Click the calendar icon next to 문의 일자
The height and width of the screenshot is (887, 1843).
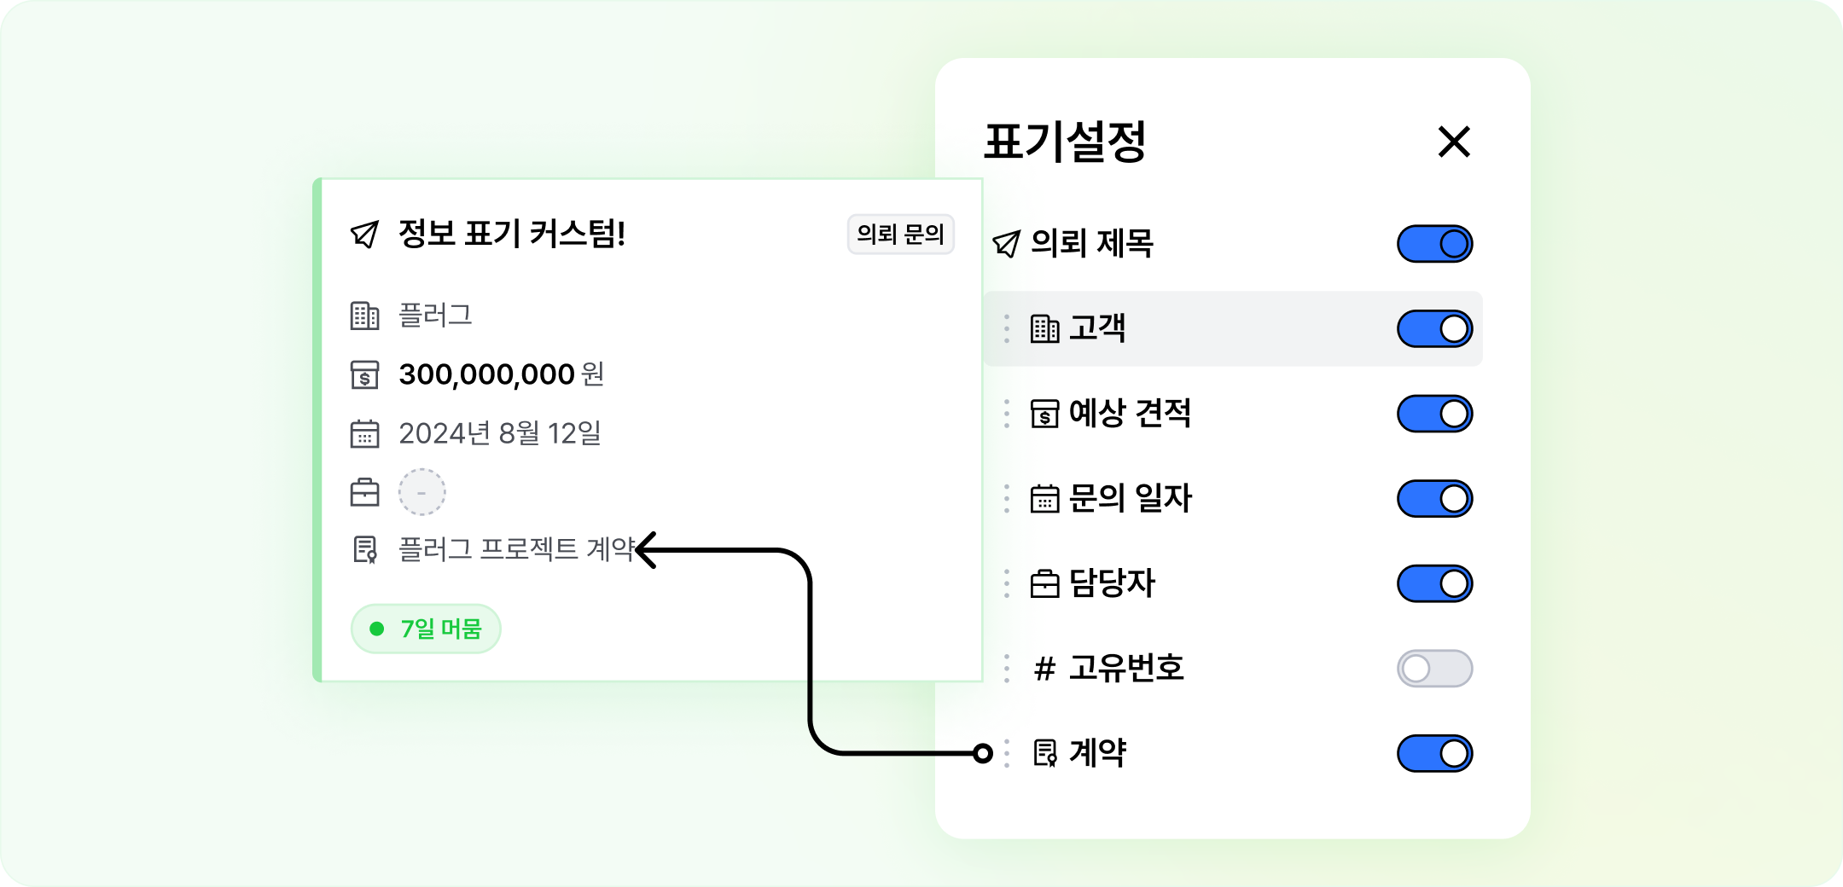pos(1044,498)
